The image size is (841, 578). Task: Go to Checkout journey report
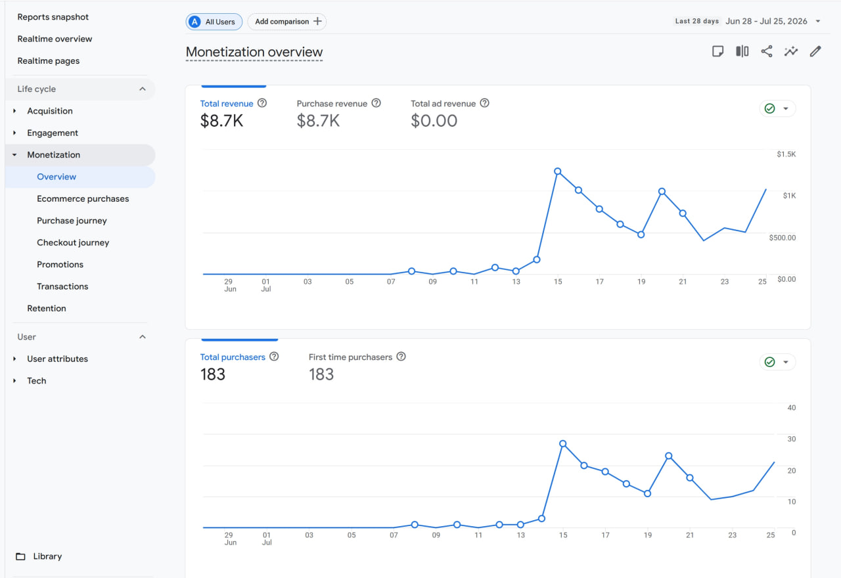click(73, 243)
